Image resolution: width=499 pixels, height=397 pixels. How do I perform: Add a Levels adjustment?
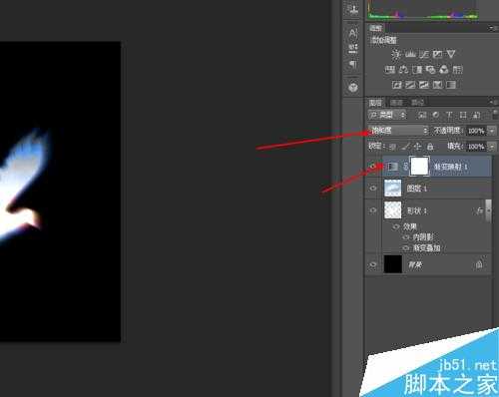point(410,54)
